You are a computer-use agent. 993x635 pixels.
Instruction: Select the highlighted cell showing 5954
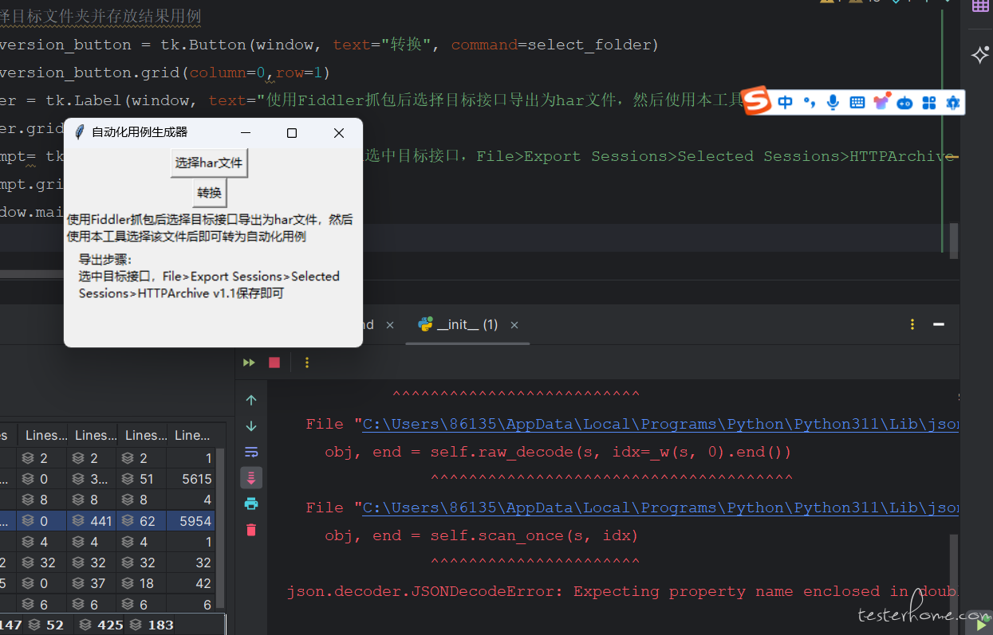point(191,521)
